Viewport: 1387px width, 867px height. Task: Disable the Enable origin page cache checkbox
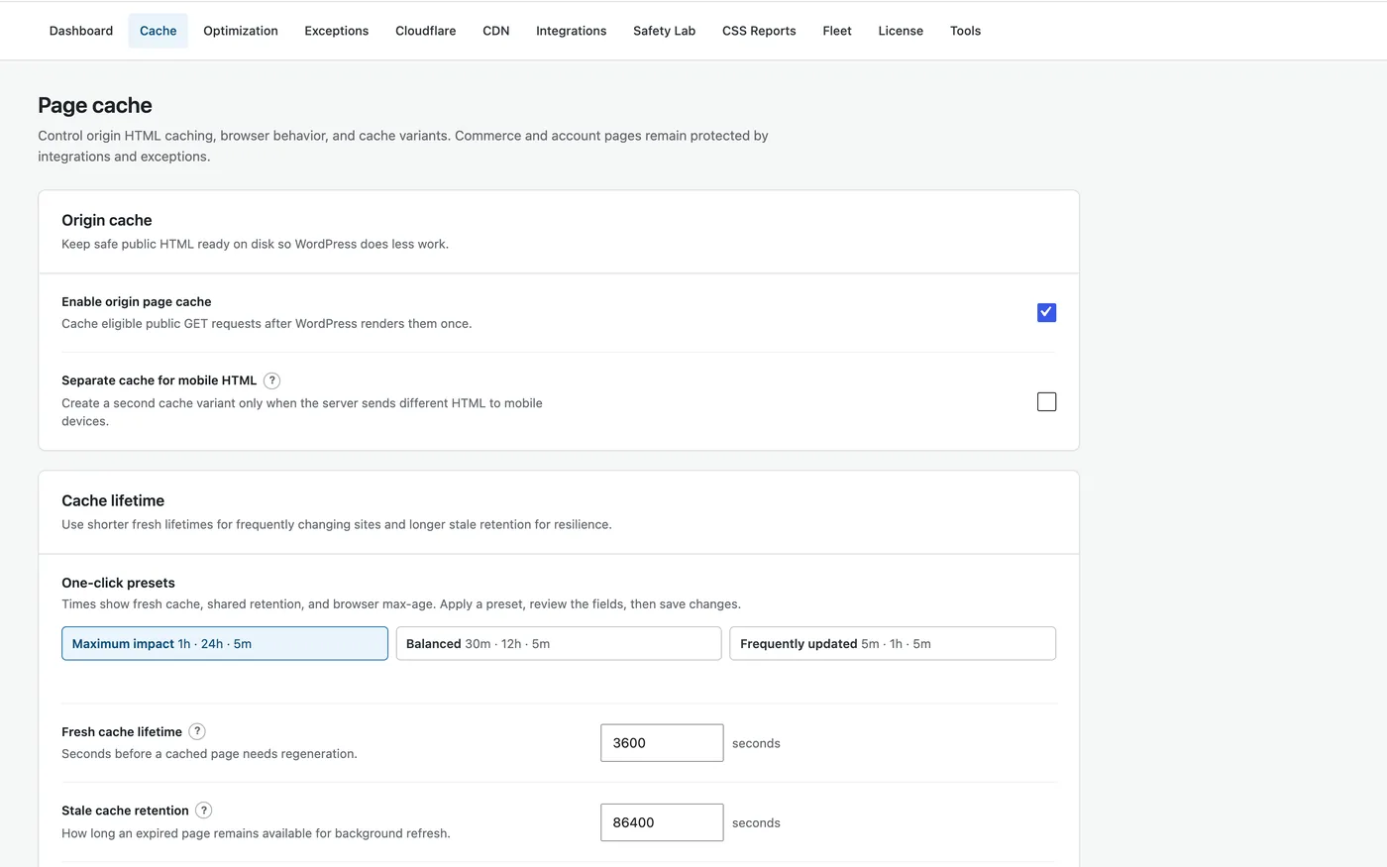1046,312
